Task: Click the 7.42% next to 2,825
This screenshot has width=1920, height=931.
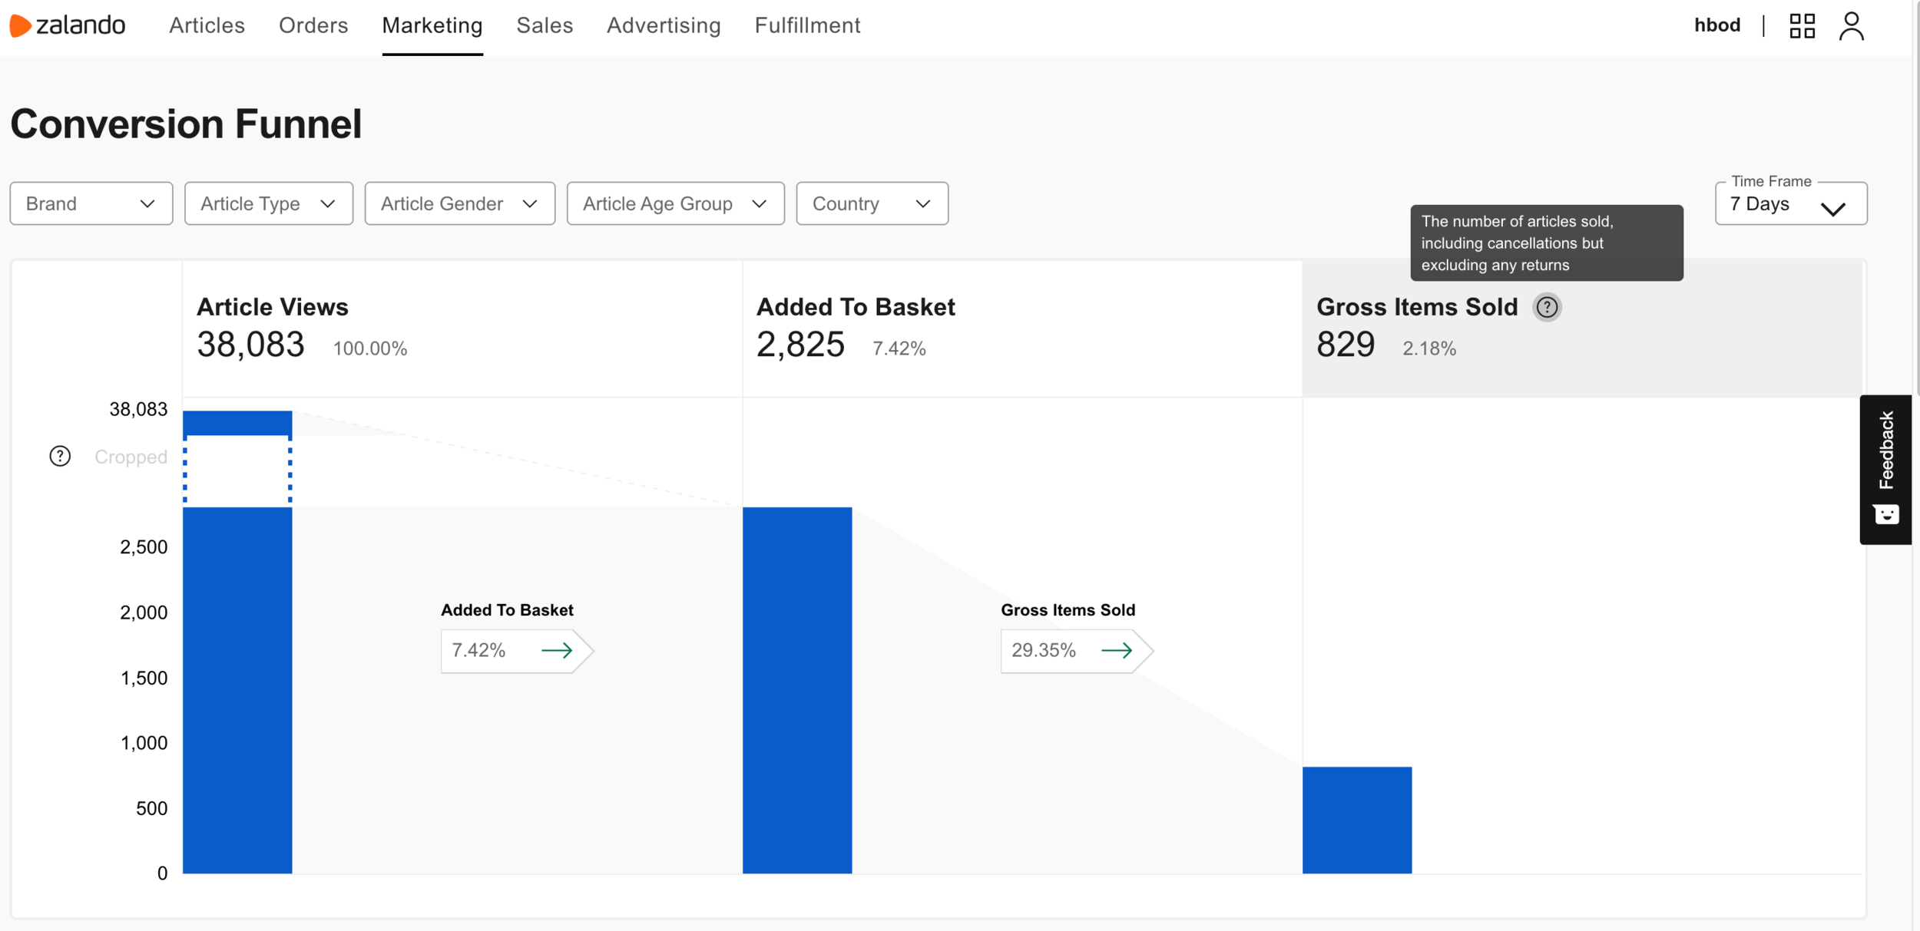Action: click(899, 348)
